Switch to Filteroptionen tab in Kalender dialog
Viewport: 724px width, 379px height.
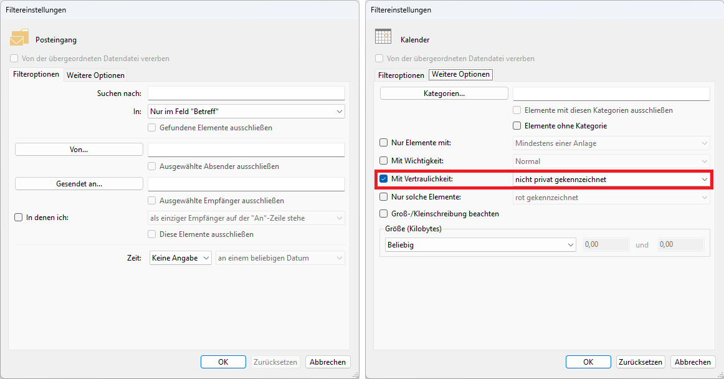(401, 75)
